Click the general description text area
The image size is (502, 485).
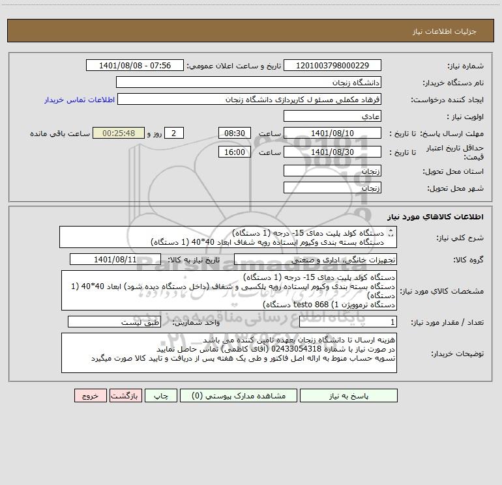[x=228, y=237]
